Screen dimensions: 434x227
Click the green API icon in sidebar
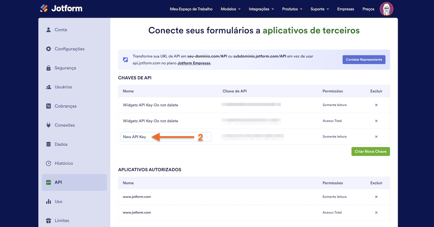[48, 182]
